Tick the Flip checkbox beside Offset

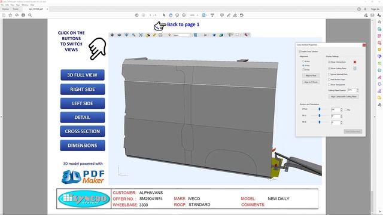coord(346,110)
